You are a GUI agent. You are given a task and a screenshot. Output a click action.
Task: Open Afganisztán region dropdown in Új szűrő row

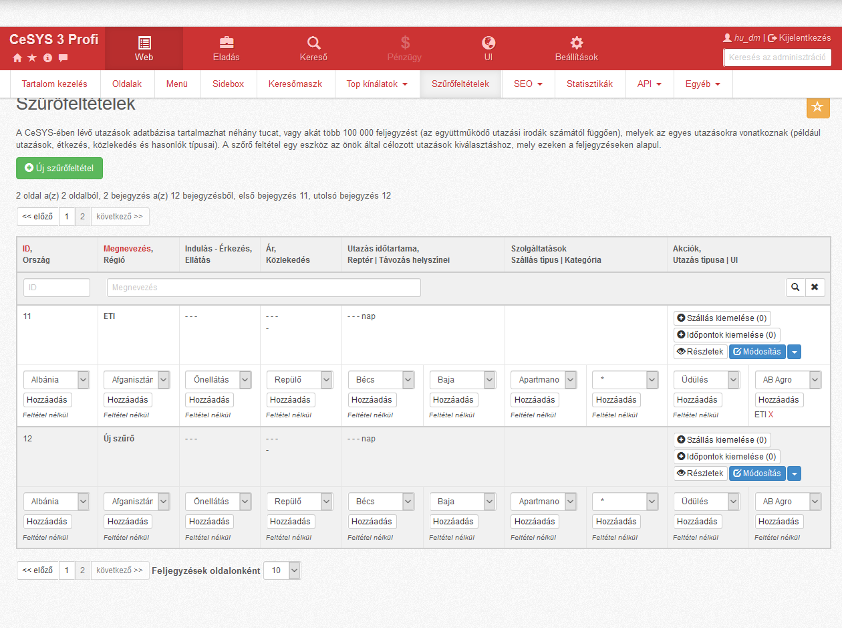pos(137,502)
